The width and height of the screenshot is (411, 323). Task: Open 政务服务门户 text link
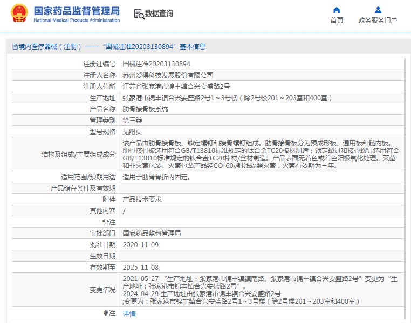click(x=378, y=20)
